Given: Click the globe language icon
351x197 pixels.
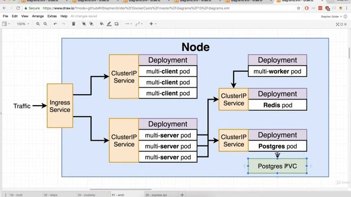Looking at the screenshot, I should [x=346, y=16].
